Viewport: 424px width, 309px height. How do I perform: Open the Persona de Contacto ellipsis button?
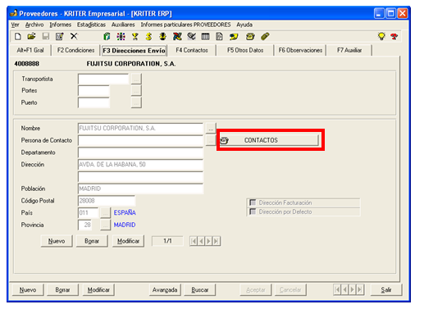211,140
